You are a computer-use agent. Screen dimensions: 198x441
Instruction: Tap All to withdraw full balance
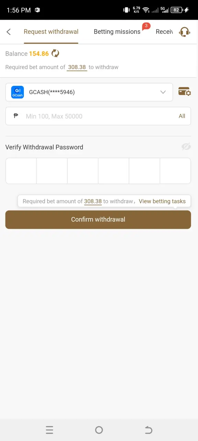pyautogui.click(x=182, y=116)
